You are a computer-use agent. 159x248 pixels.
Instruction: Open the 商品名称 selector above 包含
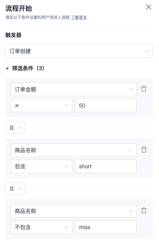point(74,150)
